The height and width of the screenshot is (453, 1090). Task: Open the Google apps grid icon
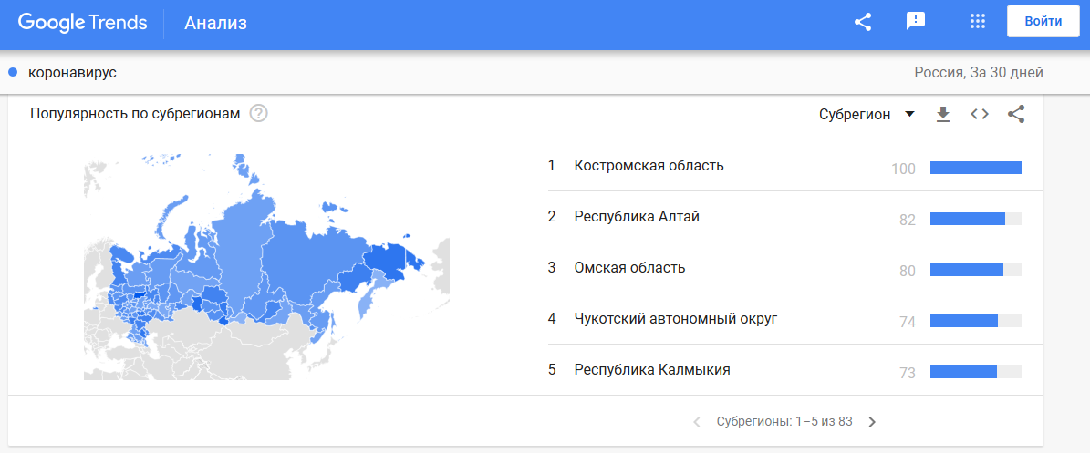[978, 22]
